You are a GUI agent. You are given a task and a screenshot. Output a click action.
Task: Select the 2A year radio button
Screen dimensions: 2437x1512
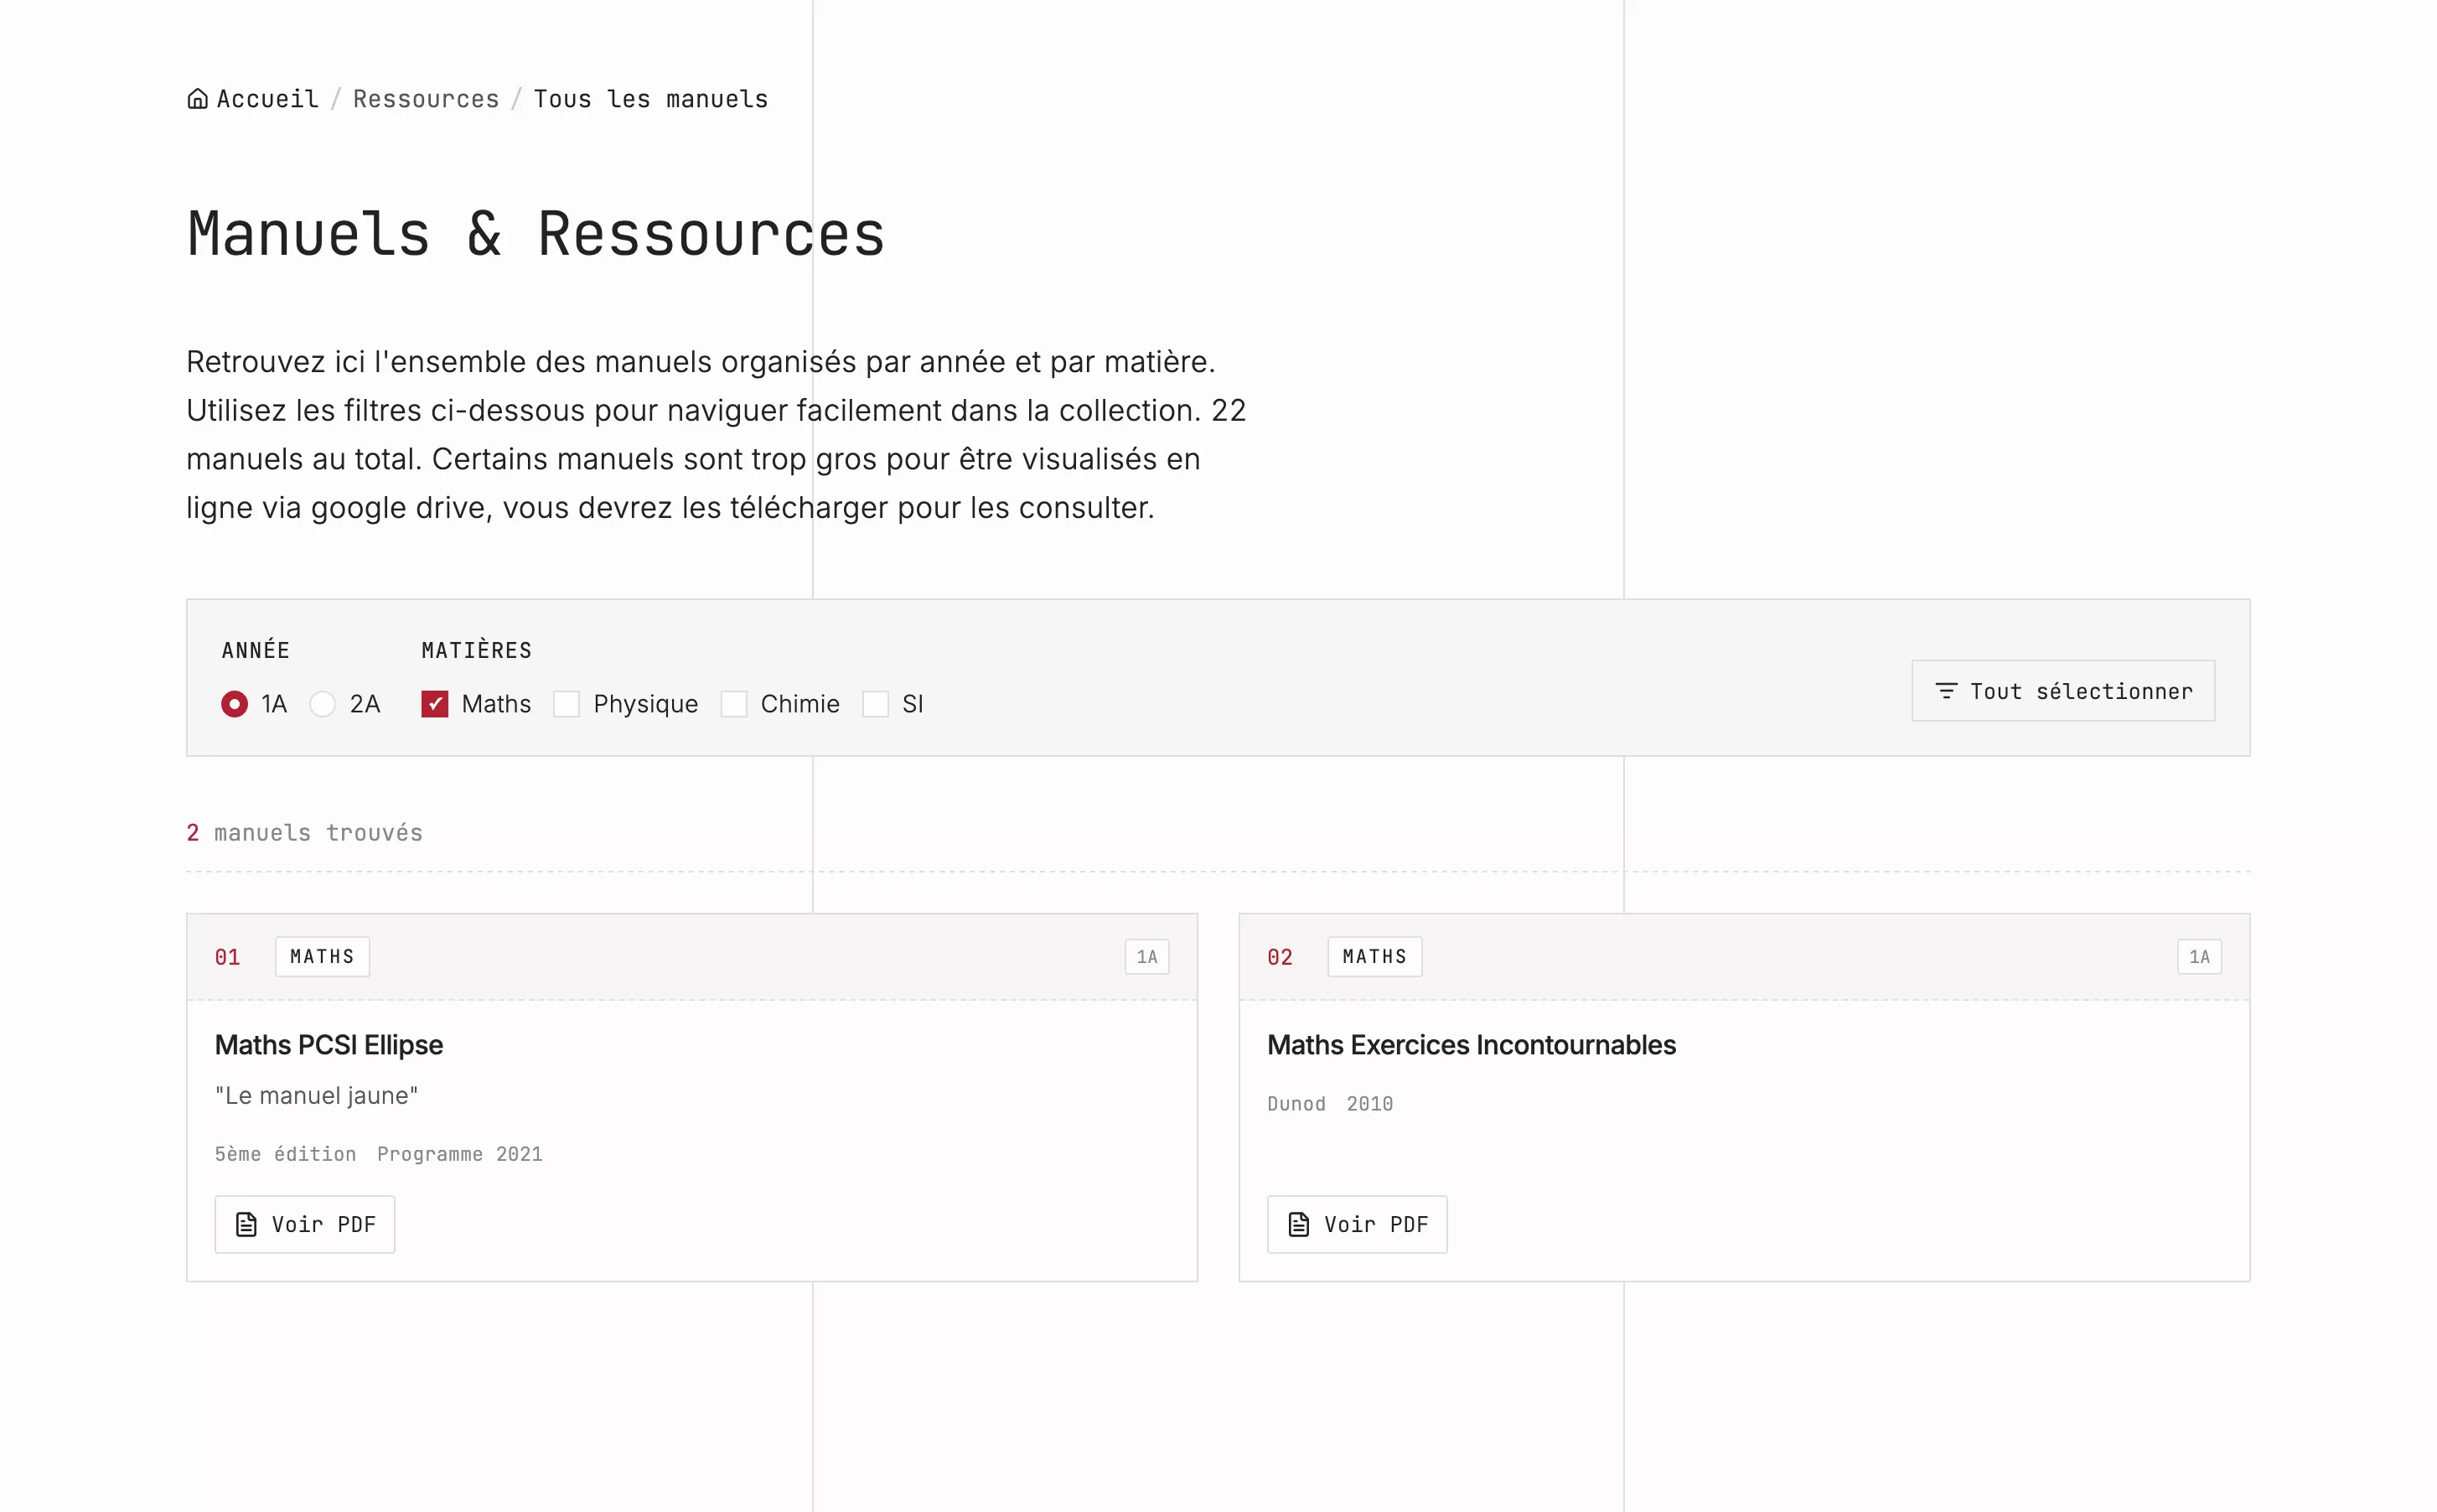click(x=322, y=704)
